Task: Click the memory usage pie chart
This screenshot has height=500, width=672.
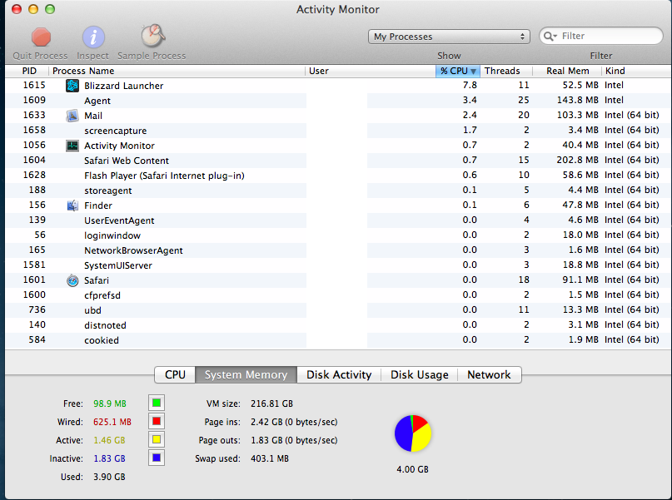Action: pos(413,433)
